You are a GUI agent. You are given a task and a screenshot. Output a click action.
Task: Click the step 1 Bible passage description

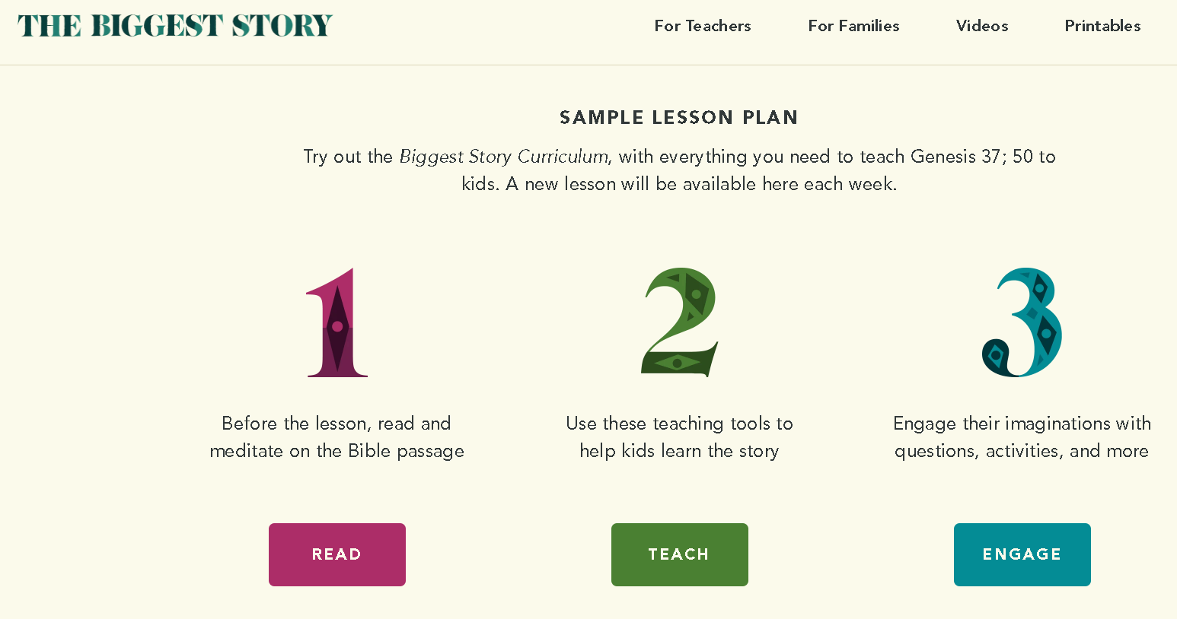(x=337, y=437)
